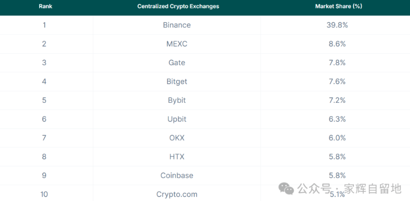Image resolution: width=410 pixels, height=201 pixels.
Task: Click rank number 1 cell
Action: tap(44, 25)
